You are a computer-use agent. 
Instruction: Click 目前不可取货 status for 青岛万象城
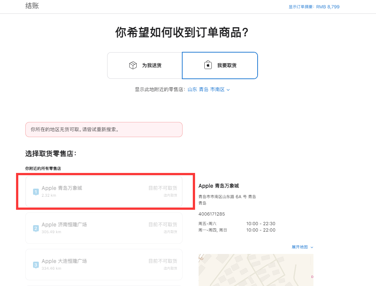(x=163, y=188)
